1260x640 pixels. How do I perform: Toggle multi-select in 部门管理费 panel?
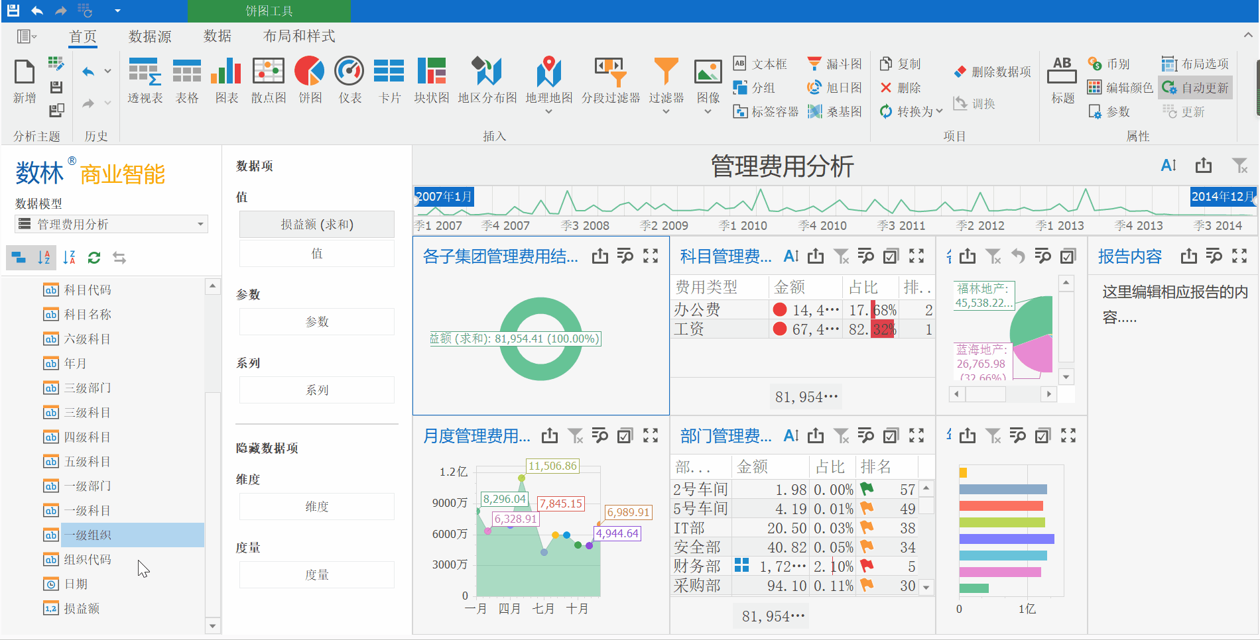click(891, 435)
